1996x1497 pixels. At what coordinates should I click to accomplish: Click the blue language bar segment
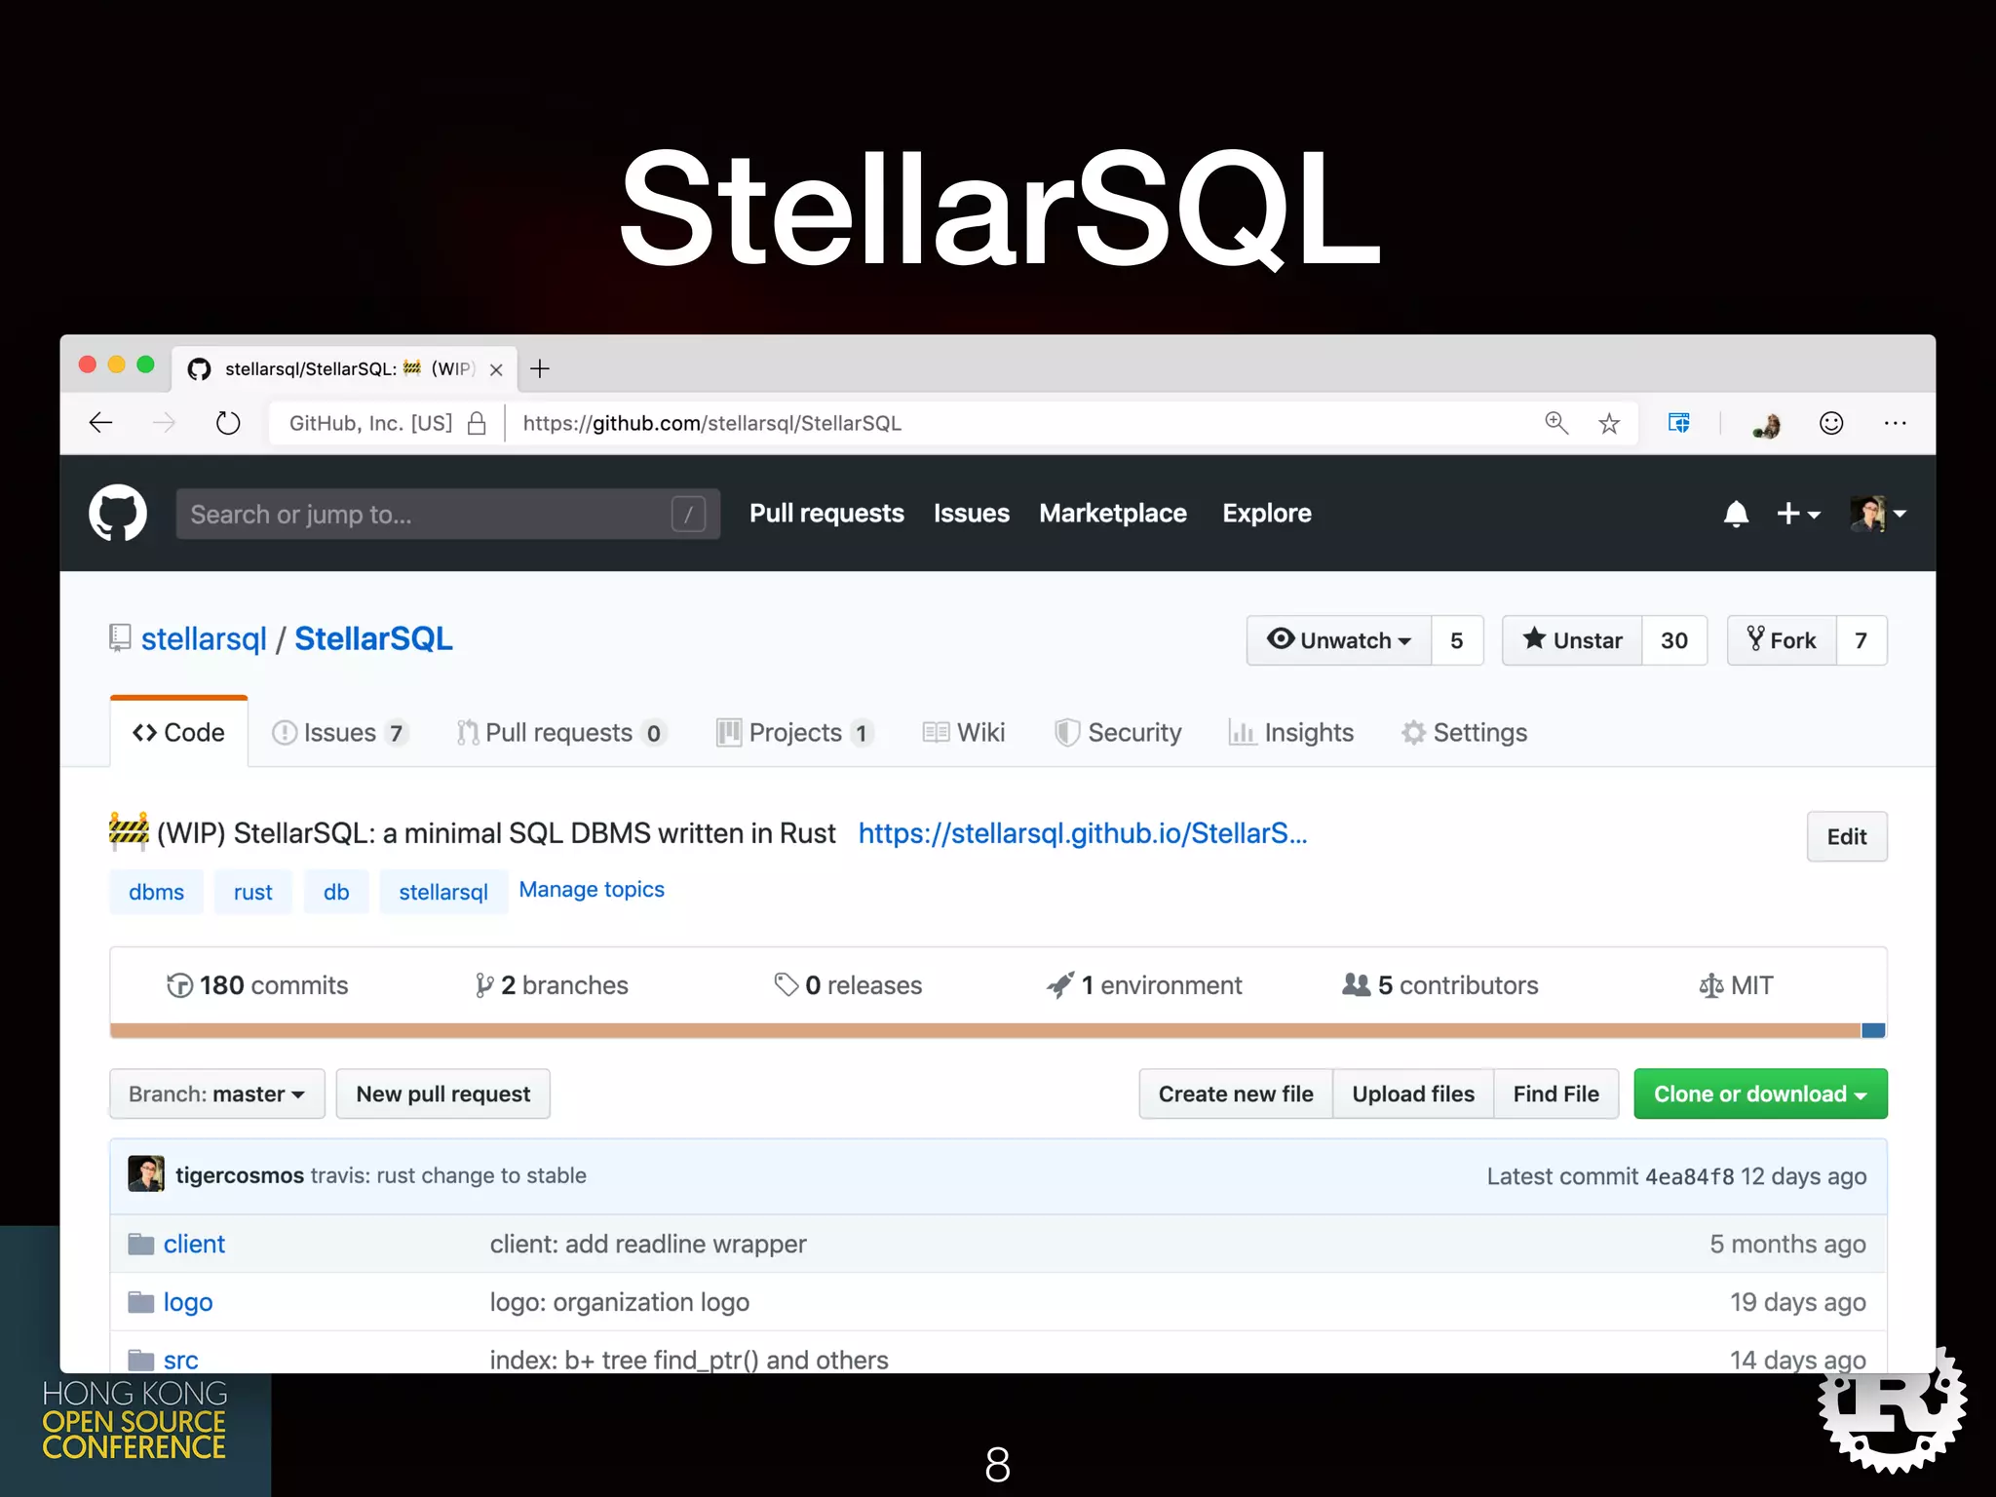(x=1873, y=1030)
